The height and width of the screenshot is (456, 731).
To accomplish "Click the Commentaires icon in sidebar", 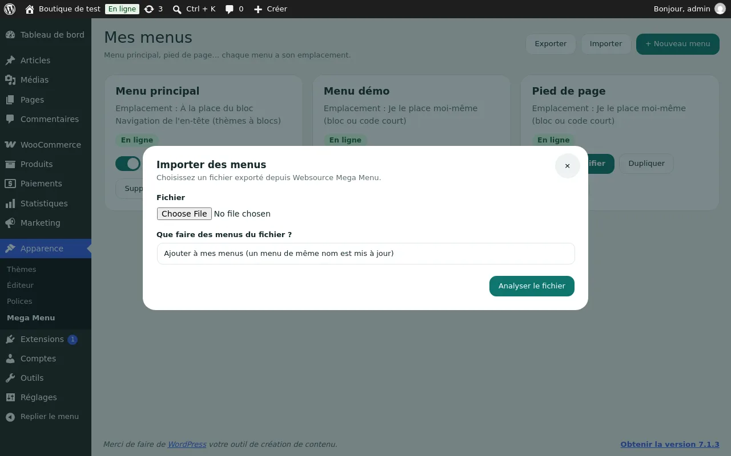I will (x=10, y=119).
